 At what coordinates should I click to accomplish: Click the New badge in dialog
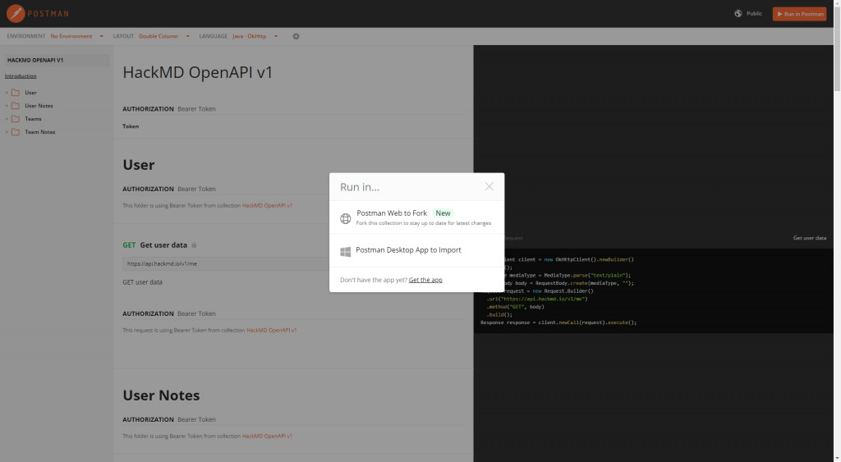(443, 213)
